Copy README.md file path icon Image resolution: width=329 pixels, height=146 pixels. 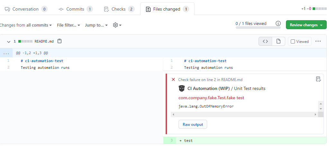click(x=59, y=41)
